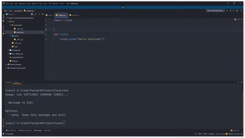
Task: Go to next highlighted error arrow
Action: (x=242, y=20)
